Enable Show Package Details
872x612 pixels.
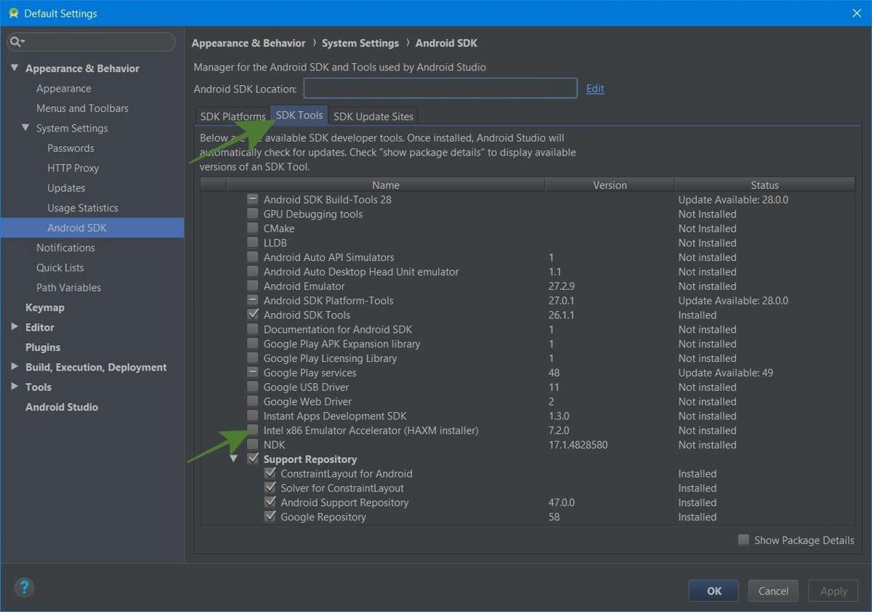(x=743, y=540)
